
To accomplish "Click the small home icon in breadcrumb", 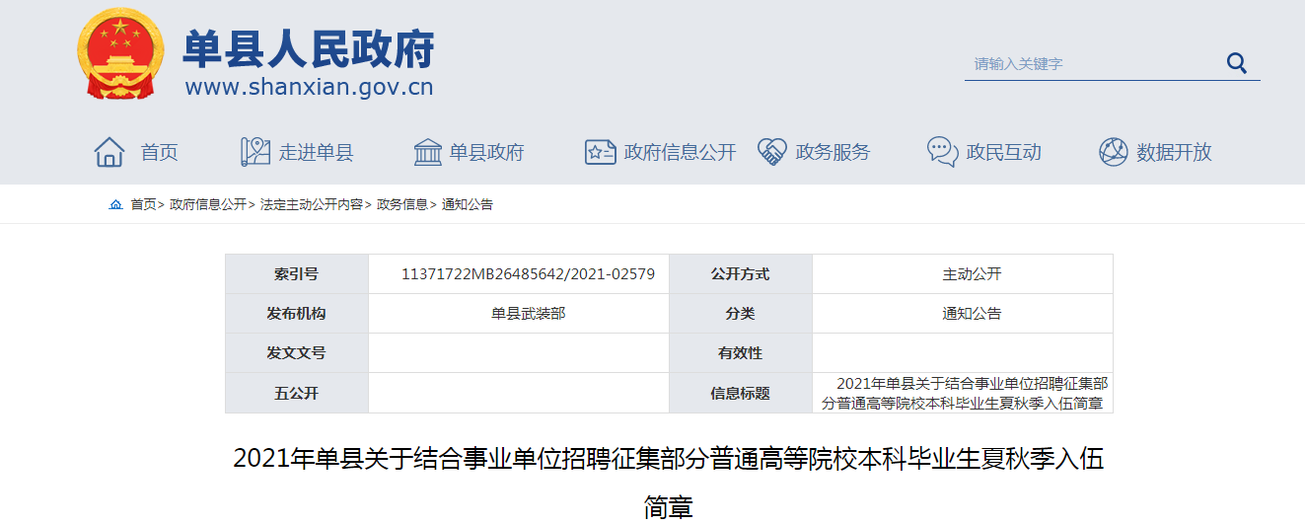I will 116,204.
